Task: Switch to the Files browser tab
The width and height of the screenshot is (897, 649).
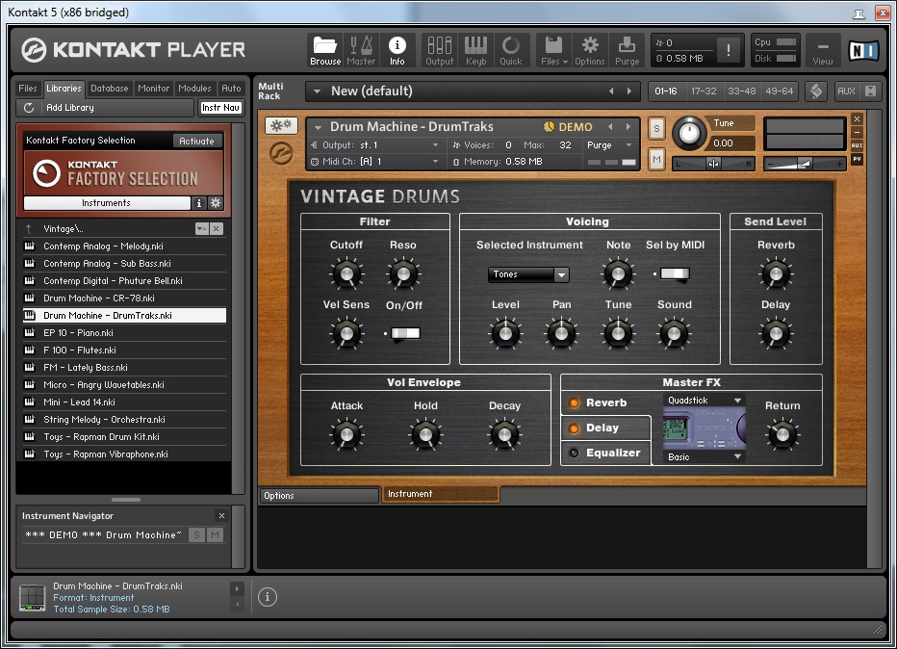Action: tap(28, 89)
